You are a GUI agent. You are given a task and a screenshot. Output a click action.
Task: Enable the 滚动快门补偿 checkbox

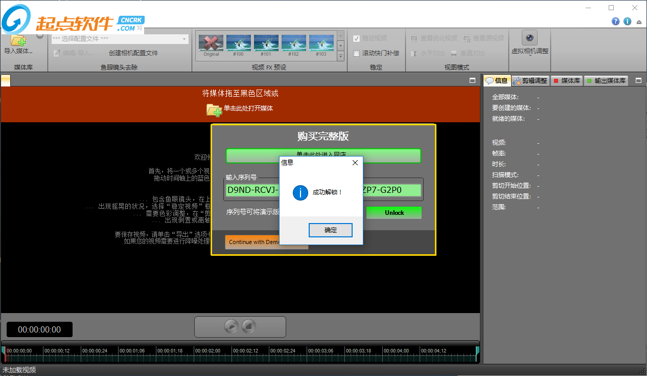[357, 53]
